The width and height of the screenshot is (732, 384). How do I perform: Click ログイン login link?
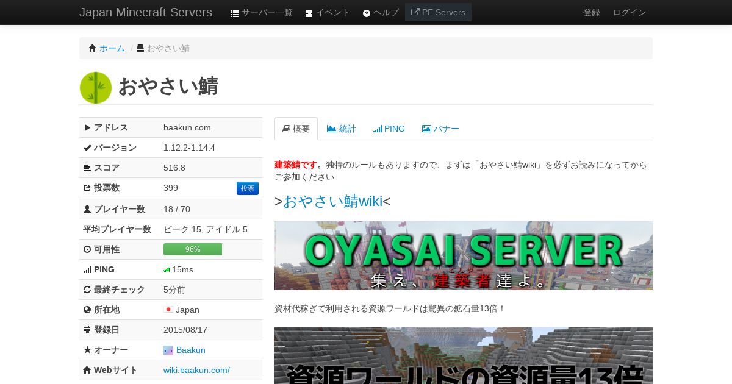coord(630,12)
